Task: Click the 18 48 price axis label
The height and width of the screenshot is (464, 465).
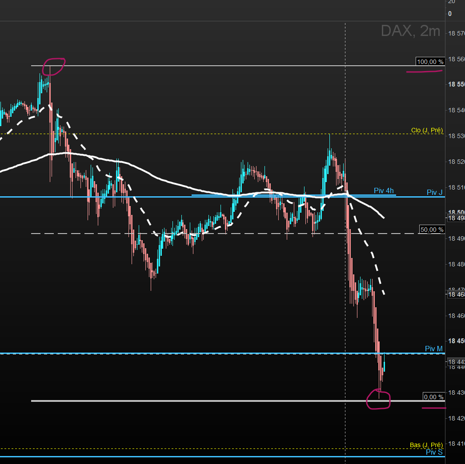Action: 457,264
